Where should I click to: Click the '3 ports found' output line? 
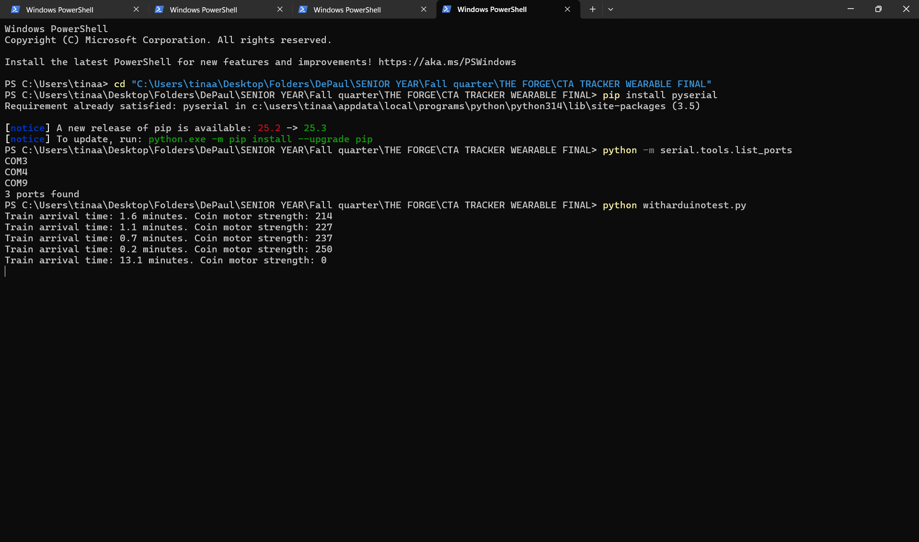pyautogui.click(x=42, y=194)
